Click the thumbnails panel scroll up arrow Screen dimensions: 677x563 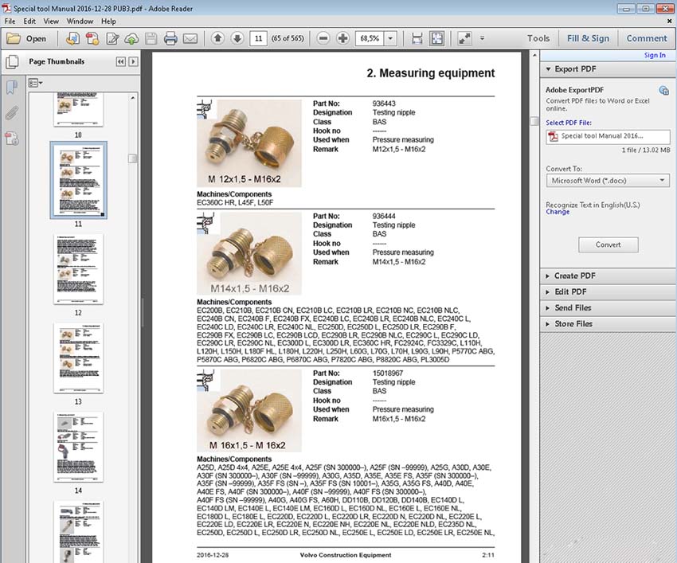[x=132, y=99]
